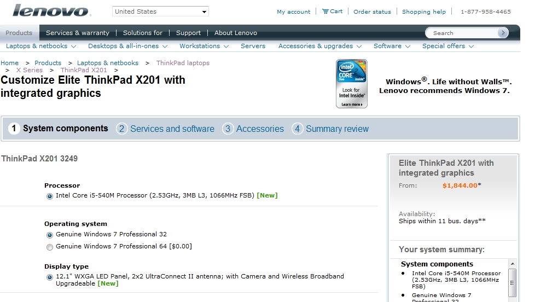Select Intel Core i5-540M Processor radio

(x=50, y=196)
